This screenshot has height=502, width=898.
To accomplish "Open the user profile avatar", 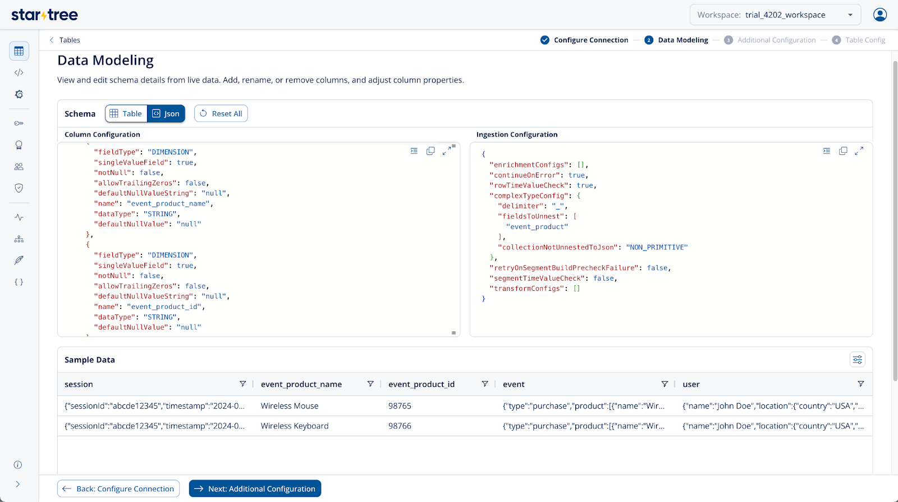I will (x=879, y=15).
